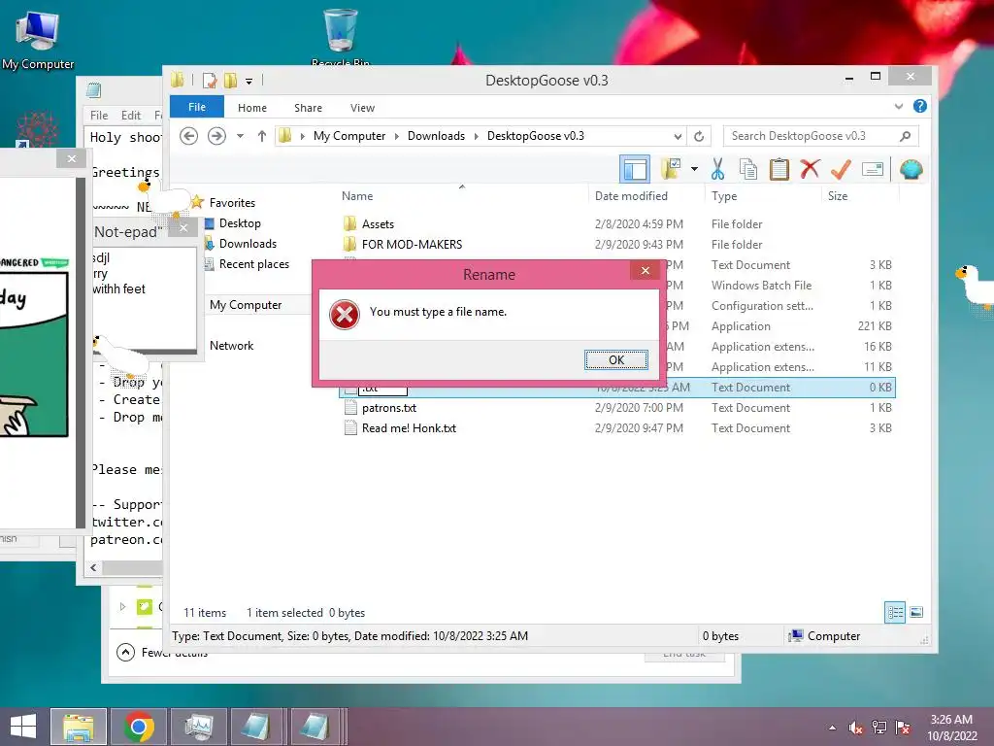Open the File menu in background Notepad
Image resolution: width=994 pixels, height=746 pixels.
click(x=99, y=115)
